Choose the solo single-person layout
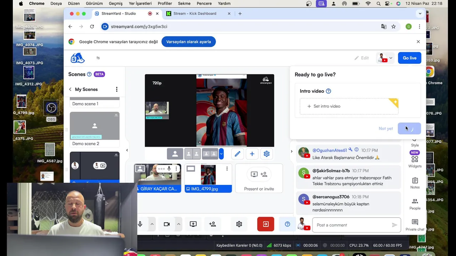This screenshot has width=456, height=256. click(175, 154)
